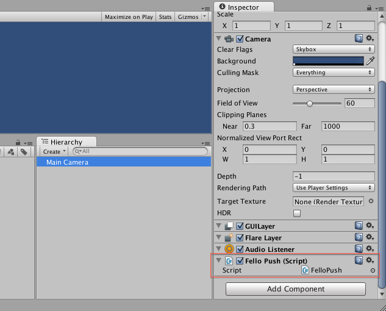The image size is (386, 311).
Task: Open Inspector panel options menu
Action: [379, 9]
